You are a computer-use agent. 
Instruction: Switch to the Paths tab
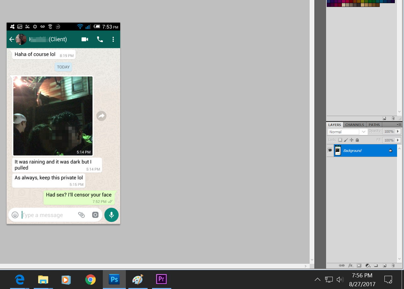(x=374, y=125)
